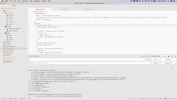The width and height of the screenshot is (177, 100).
Task: Focus the find search input field
Action: pos(90,59)
